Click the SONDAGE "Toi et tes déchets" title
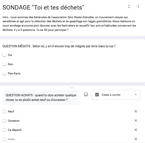The image size is (145, 143). coord(43,7)
